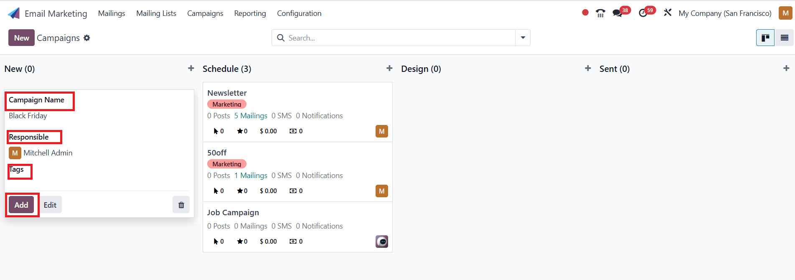Screen dimensions: 795x280
Task: Click the star icon on 50off card
Action: (x=240, y=191)
